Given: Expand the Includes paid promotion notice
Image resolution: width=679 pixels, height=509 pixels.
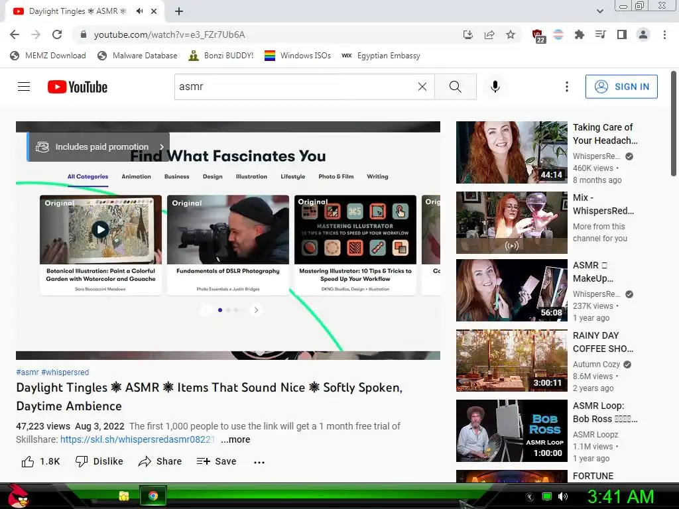Looking at the screenshot, I should coord(99,146).
